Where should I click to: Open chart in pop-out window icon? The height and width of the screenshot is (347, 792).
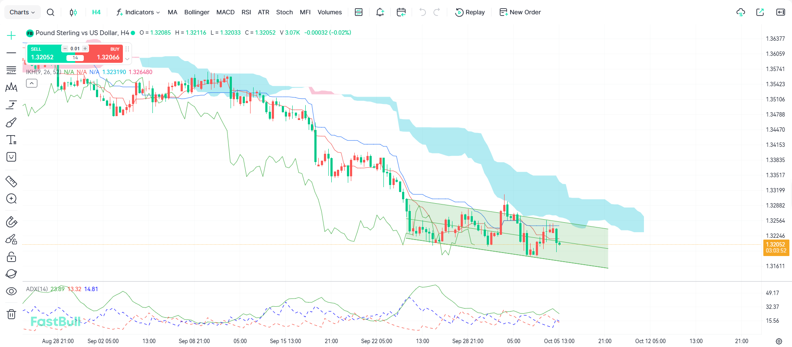click(x=760, y=12)
